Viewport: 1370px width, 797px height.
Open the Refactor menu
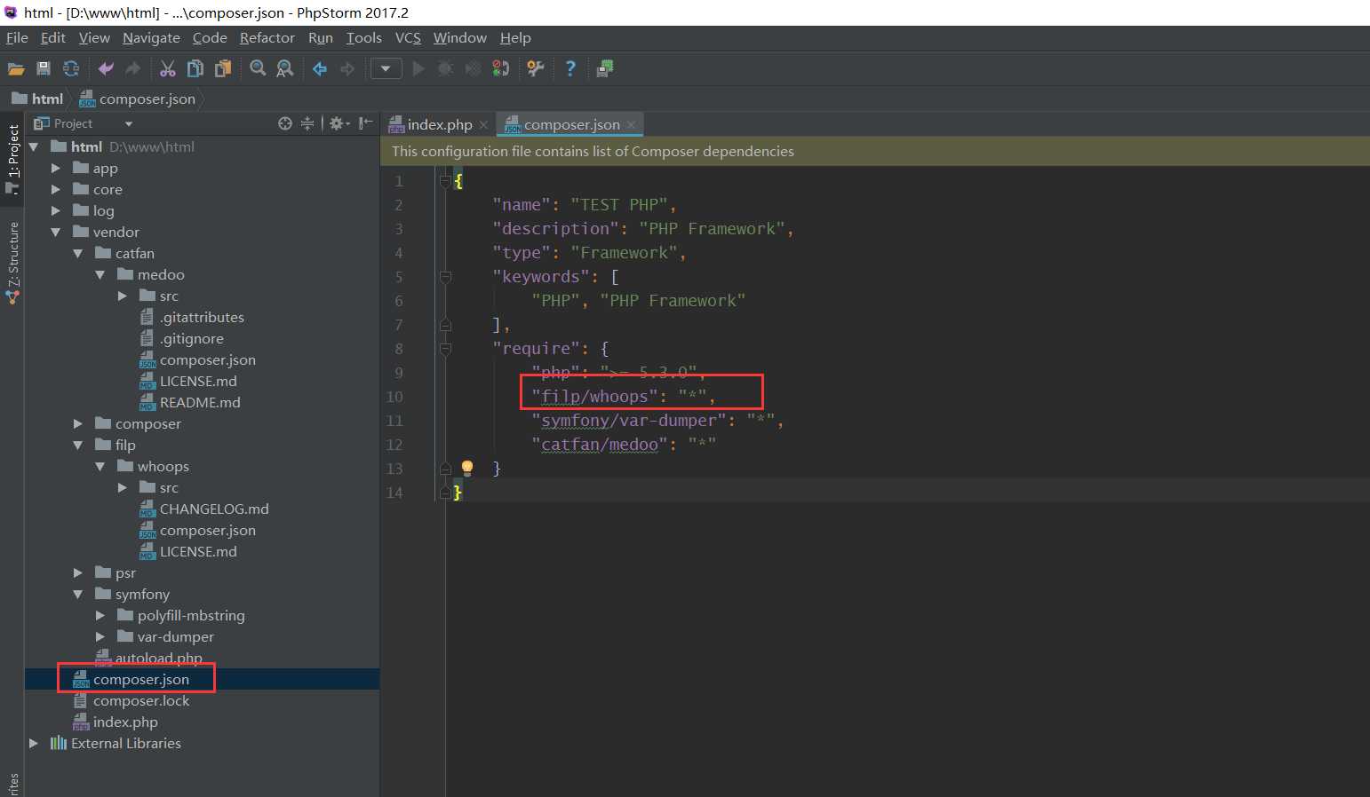(267, 38)
